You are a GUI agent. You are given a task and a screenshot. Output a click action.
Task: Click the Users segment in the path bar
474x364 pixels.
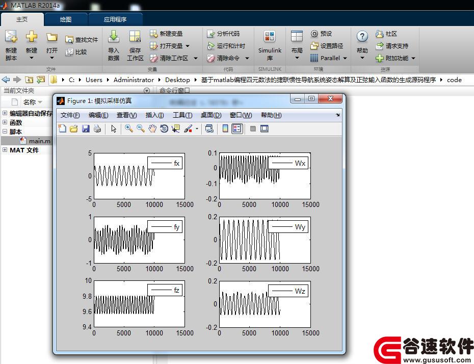94,80
